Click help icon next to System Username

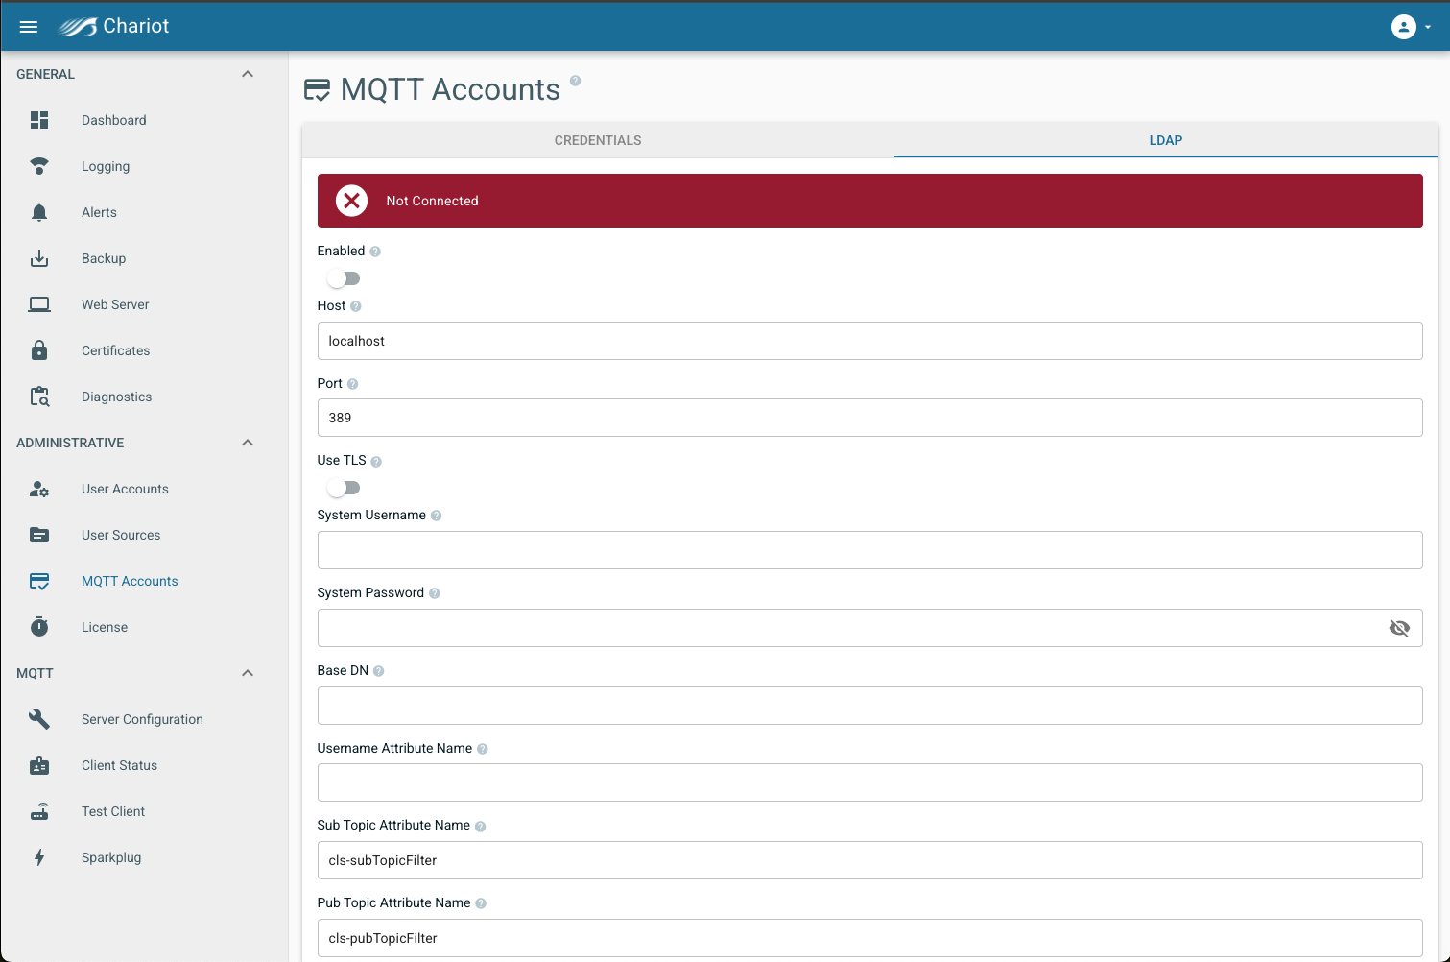coord(436,516)
